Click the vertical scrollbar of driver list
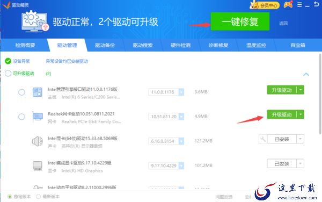Screen dimensions: 322x202 [320, 94]
